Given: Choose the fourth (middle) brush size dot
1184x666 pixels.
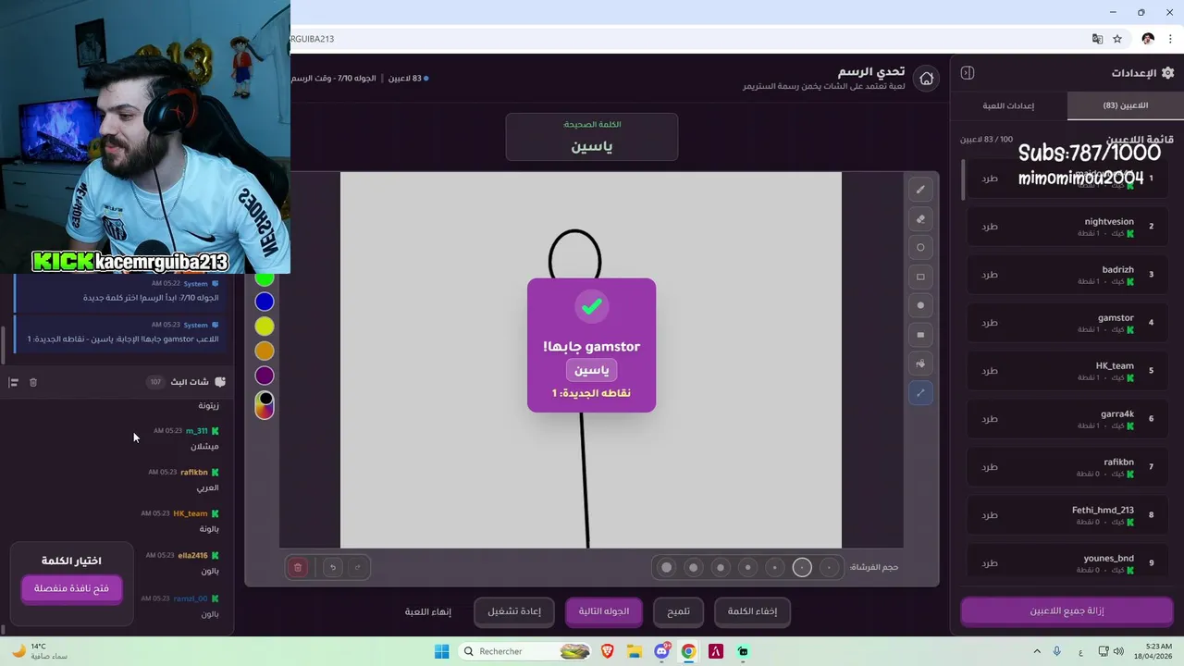Looking at the screenshot, I should [747, 567].
